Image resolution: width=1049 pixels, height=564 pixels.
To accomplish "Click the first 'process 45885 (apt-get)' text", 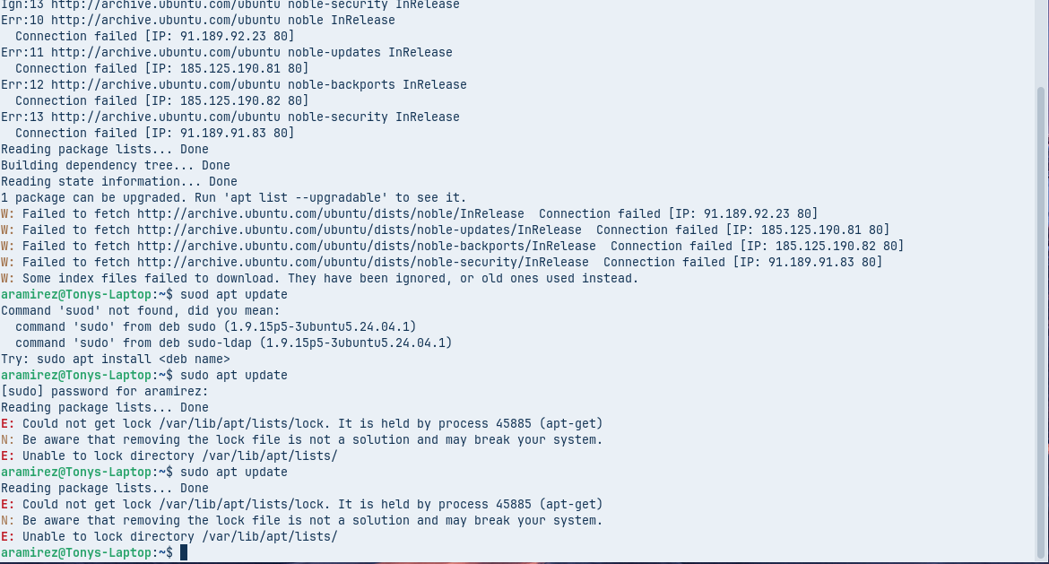I will [520, 424].
